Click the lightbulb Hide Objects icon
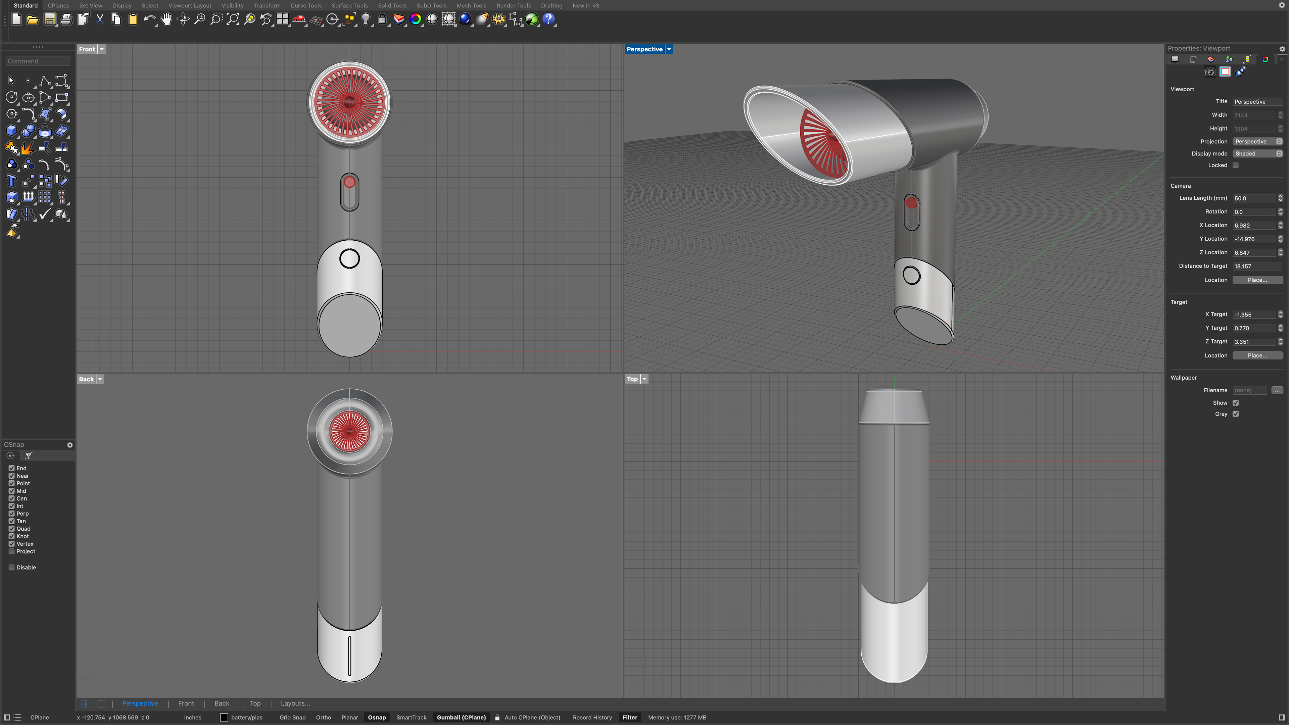The width and height of the screenshot is (1289, 725). coord(366,19)
